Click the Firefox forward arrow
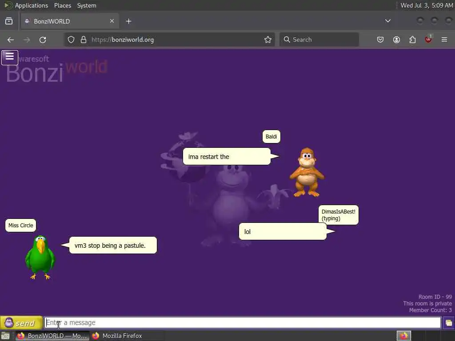455x341 pixels. (27, 40)
